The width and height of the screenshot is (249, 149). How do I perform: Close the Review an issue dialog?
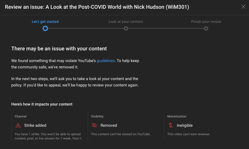(x=243, y=7)
